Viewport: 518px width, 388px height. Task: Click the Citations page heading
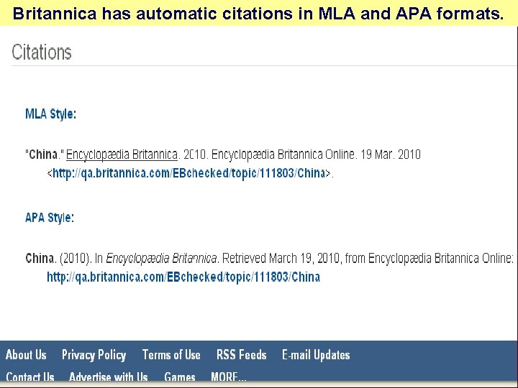click(x=42, y=52)
